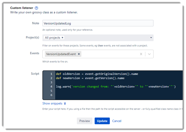Click the Preview button
Screen dimensions: 186x132
pos(84,121)
